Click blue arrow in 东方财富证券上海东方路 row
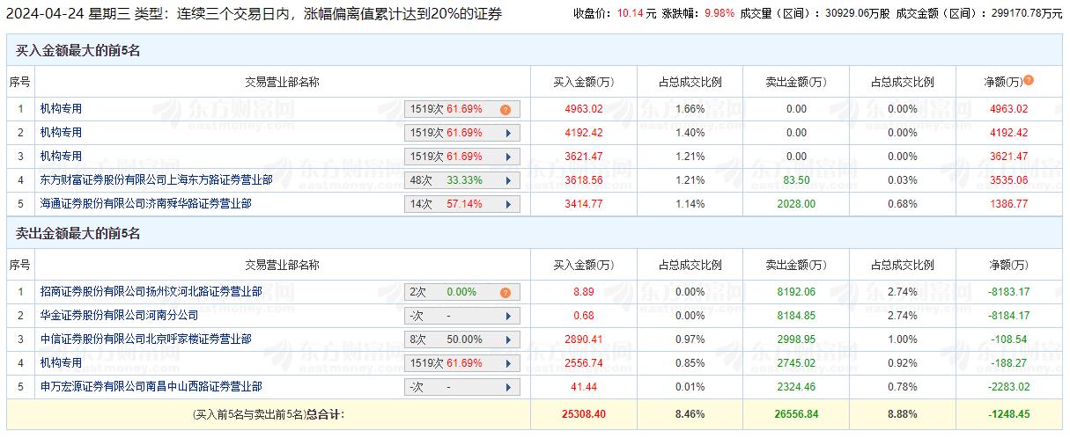The image size is (1070, 438). coord(508,181)
